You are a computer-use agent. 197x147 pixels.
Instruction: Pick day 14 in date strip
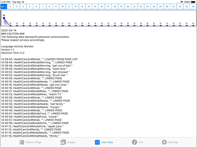point(89,7)
